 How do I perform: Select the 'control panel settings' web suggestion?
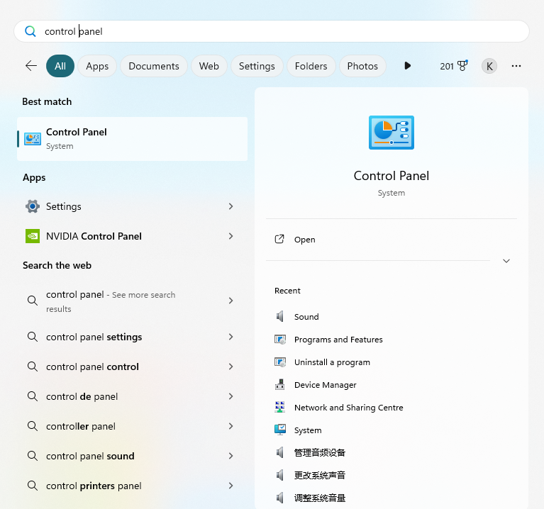coord(94,337)
